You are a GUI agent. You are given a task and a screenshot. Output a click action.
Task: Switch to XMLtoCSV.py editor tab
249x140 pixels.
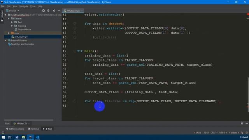(73, 11)
